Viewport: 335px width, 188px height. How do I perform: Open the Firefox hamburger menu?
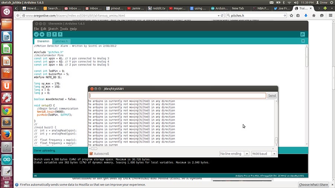coord(331,16)
